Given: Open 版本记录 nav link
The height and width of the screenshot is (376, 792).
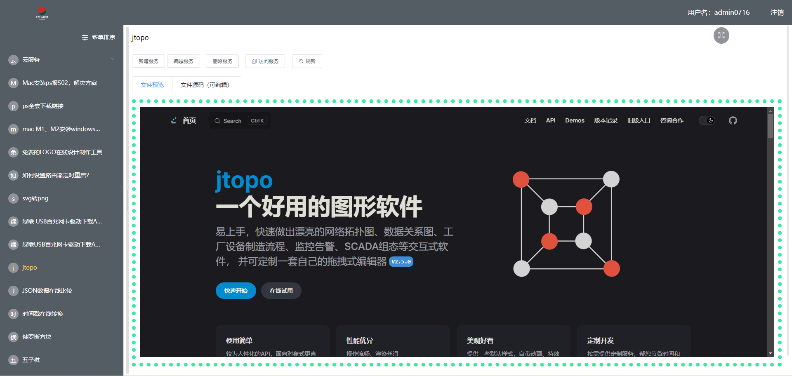Looking at the screenshot, I should [606, 120].
